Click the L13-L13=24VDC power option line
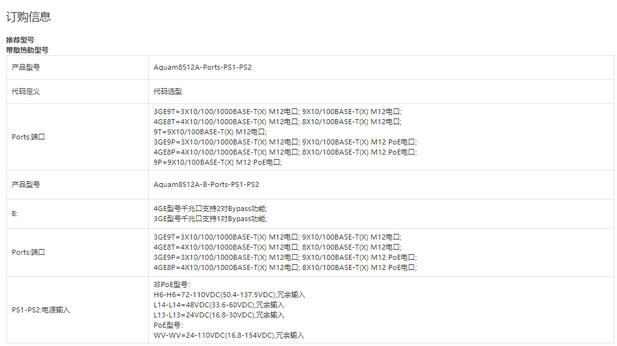This screenshot has width=617, height=346. point(219,315)
